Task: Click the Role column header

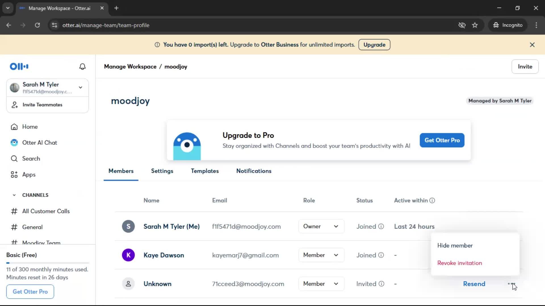Action: [x=309, y=200]
